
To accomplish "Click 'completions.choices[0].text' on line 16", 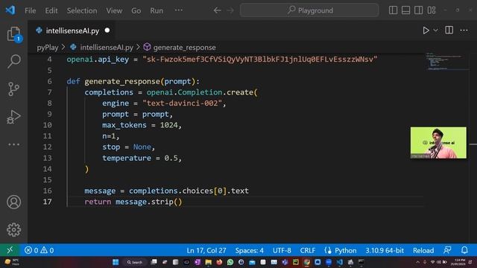I will point(189,191).
